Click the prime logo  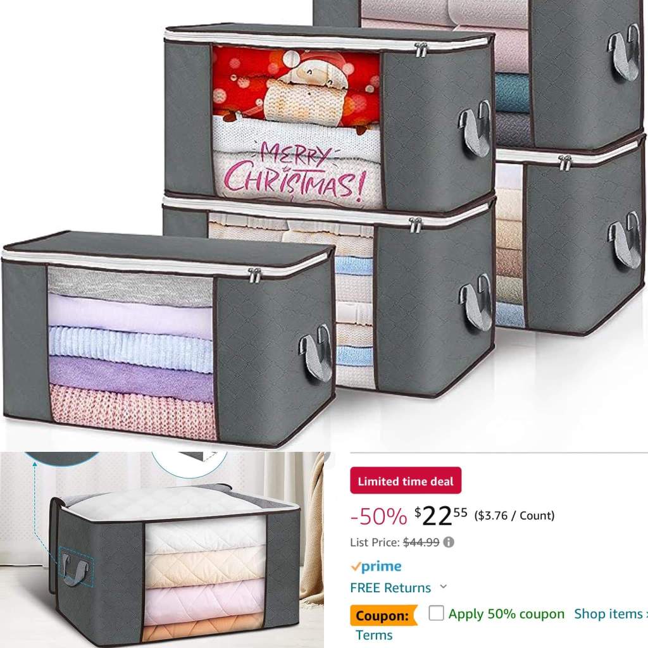click(x=376, y=566)
